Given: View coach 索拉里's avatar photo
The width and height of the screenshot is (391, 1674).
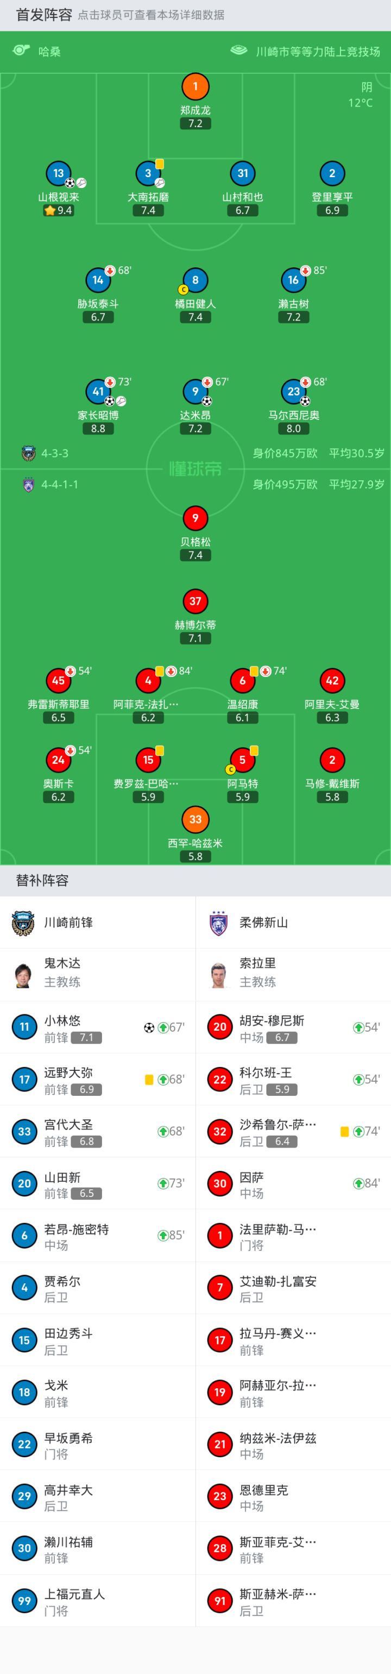Looking at the screenshot, I should point(219,975).
